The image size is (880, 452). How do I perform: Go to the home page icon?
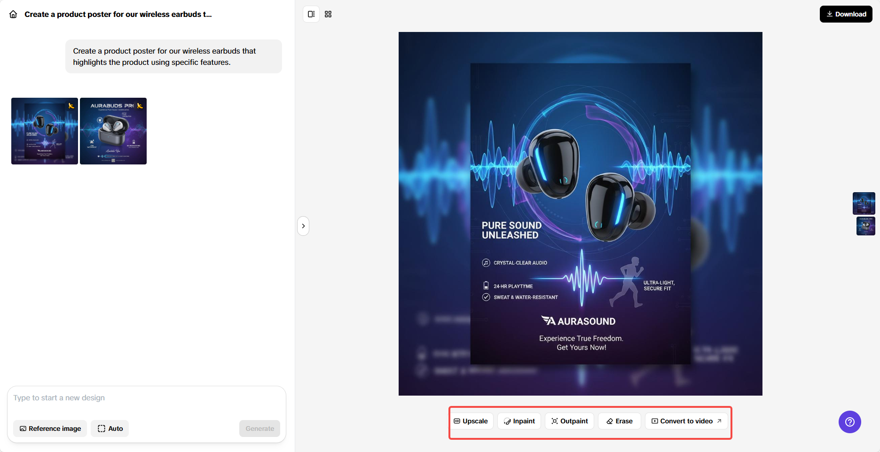14,15
